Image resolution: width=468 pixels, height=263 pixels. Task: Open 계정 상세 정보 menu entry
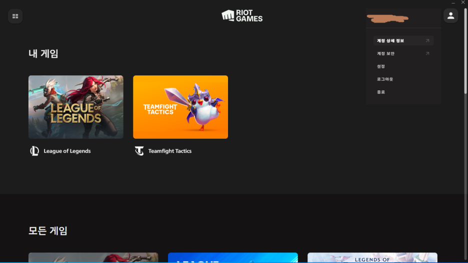(403, 41)
